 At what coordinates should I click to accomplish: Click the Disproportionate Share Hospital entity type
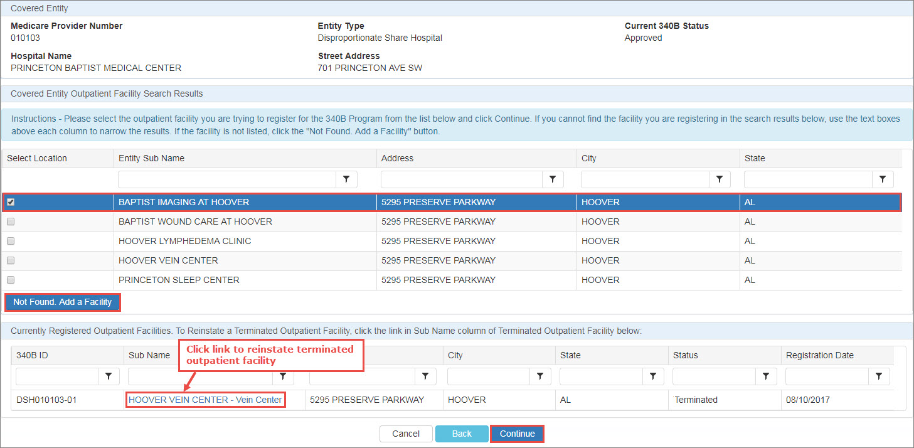point(380,38)
